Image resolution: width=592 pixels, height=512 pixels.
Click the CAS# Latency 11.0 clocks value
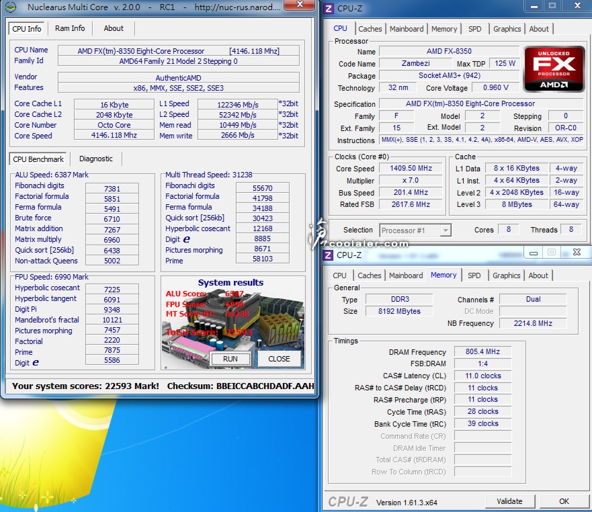tap(482, 376)
